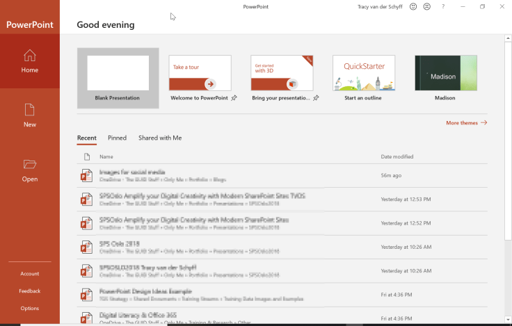Open Account settings
Screen dimensions: 512x326
(29, 274)
